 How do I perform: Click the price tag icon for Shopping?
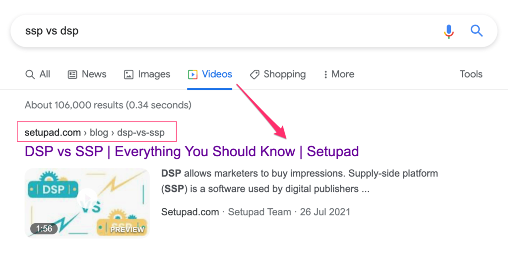tap(254, 74)
